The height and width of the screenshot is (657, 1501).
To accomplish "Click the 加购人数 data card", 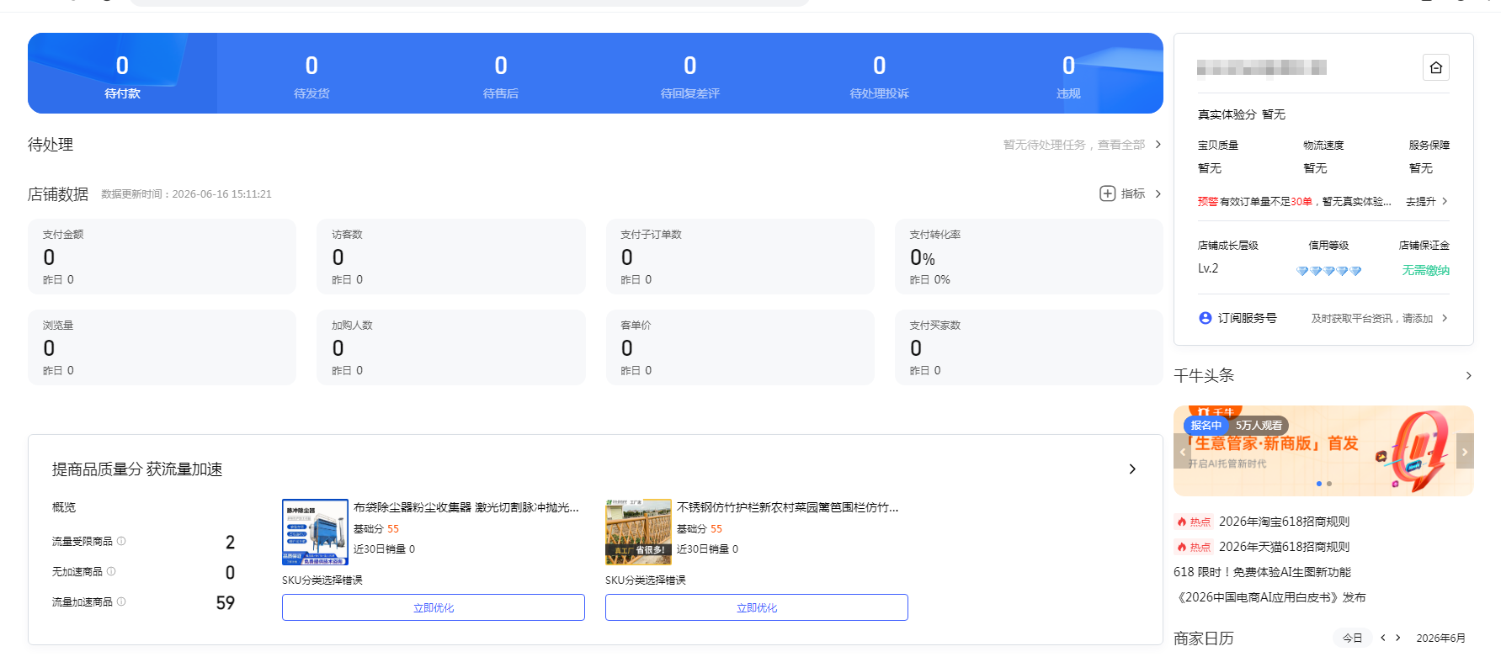I will tap(451, 347).
